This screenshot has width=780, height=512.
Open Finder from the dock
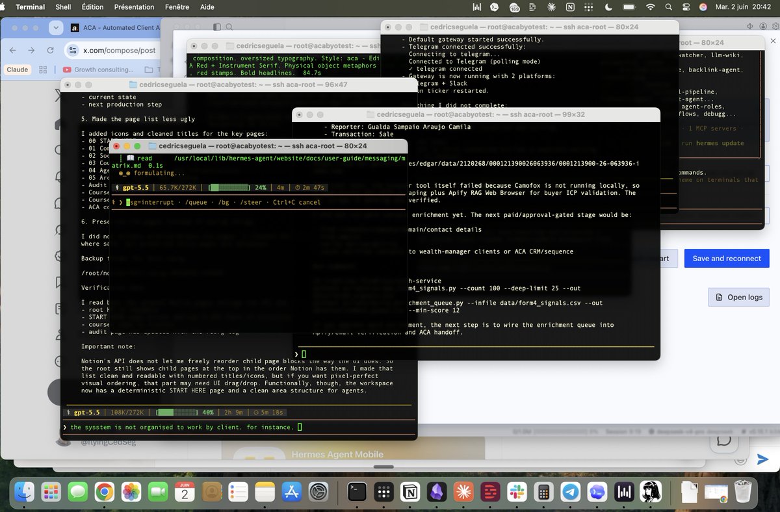coord(25,493)
